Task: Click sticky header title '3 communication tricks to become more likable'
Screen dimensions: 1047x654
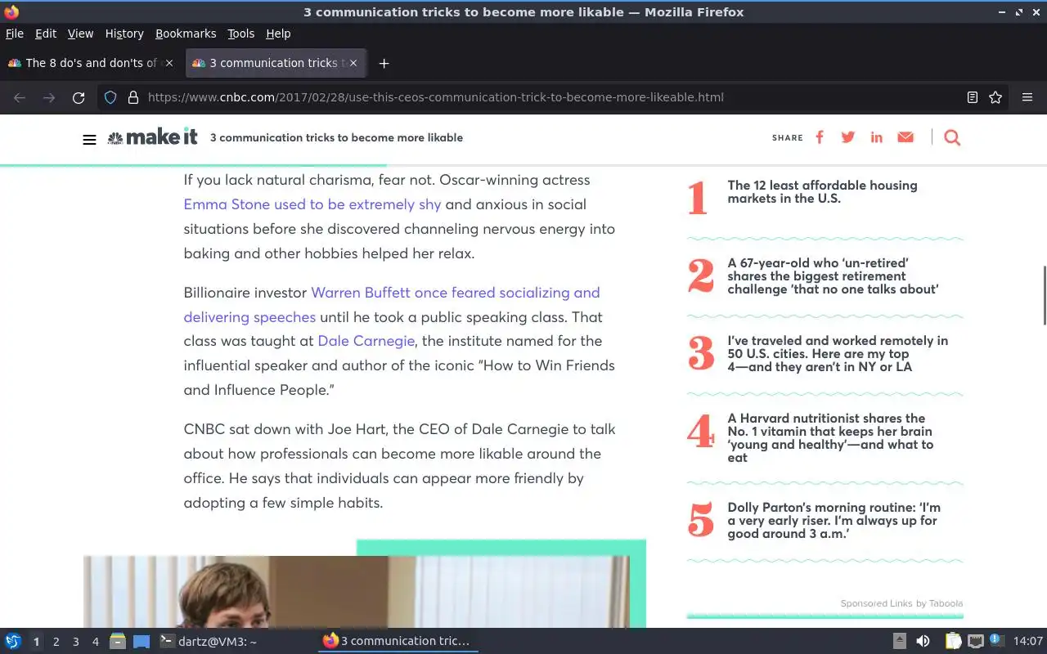Action: tap(336, 137)
